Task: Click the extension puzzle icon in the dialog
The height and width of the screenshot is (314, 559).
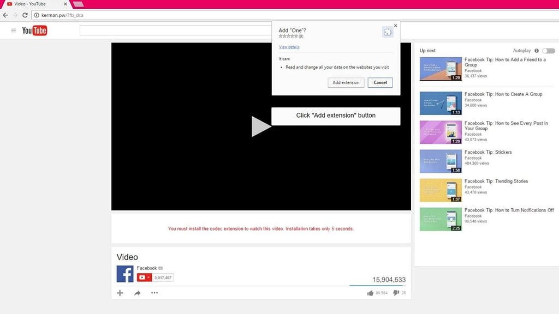Action: click(x=388, y=32)
